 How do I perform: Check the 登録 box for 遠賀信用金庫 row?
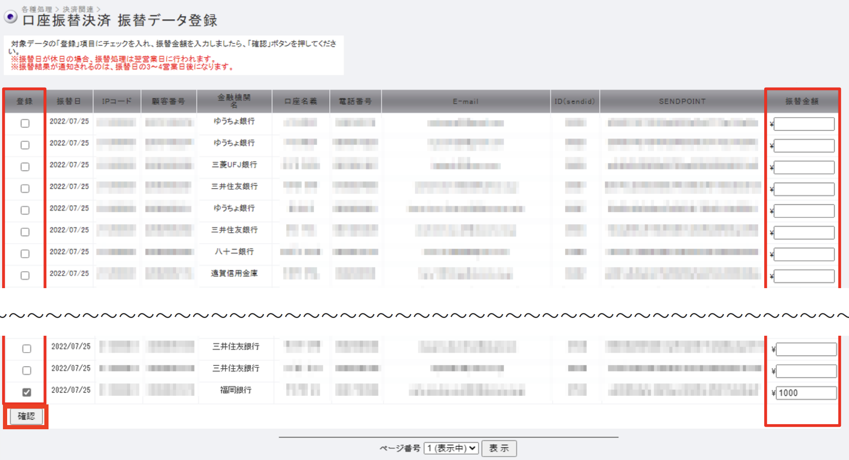(25, 275)
